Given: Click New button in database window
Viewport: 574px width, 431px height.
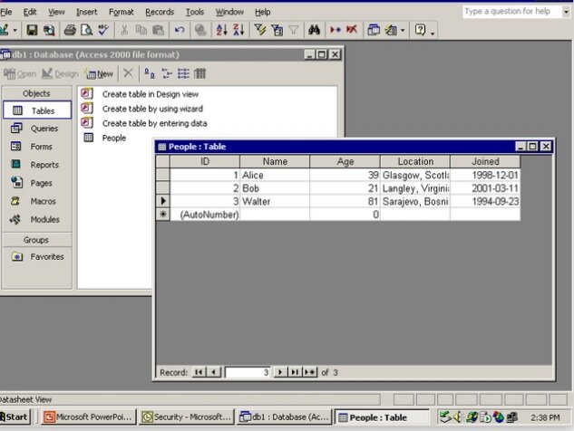Looking at the screenshot, I should [100, 74].
